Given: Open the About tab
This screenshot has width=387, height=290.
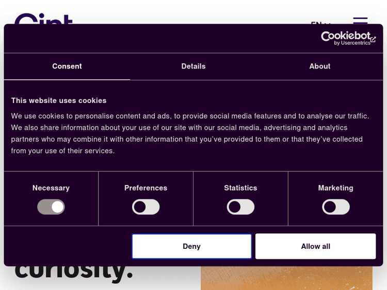Looking at the screenshot, I should pyautogui.click(x=320, y=66).
